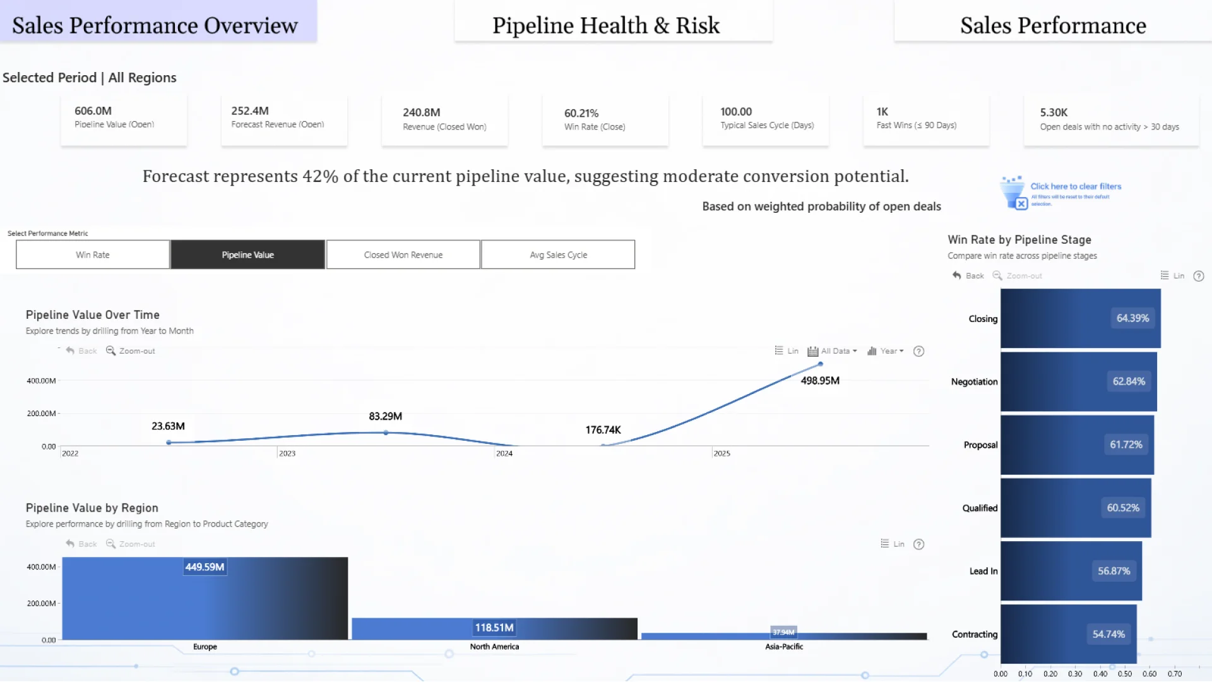The image size is (1212, 682).
Task: Open the Sales Performance tab
Action: pos(1052,25)
